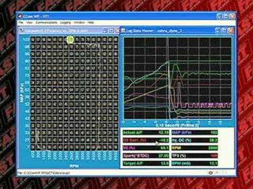Click the Spark (°BTDC) gauge
Viewport: 253px width, 189px height.
(146, 155)
